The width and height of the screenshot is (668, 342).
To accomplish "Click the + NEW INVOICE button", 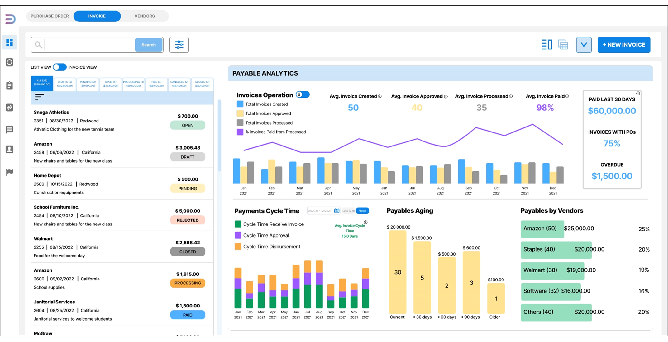I will pos(624,45).
